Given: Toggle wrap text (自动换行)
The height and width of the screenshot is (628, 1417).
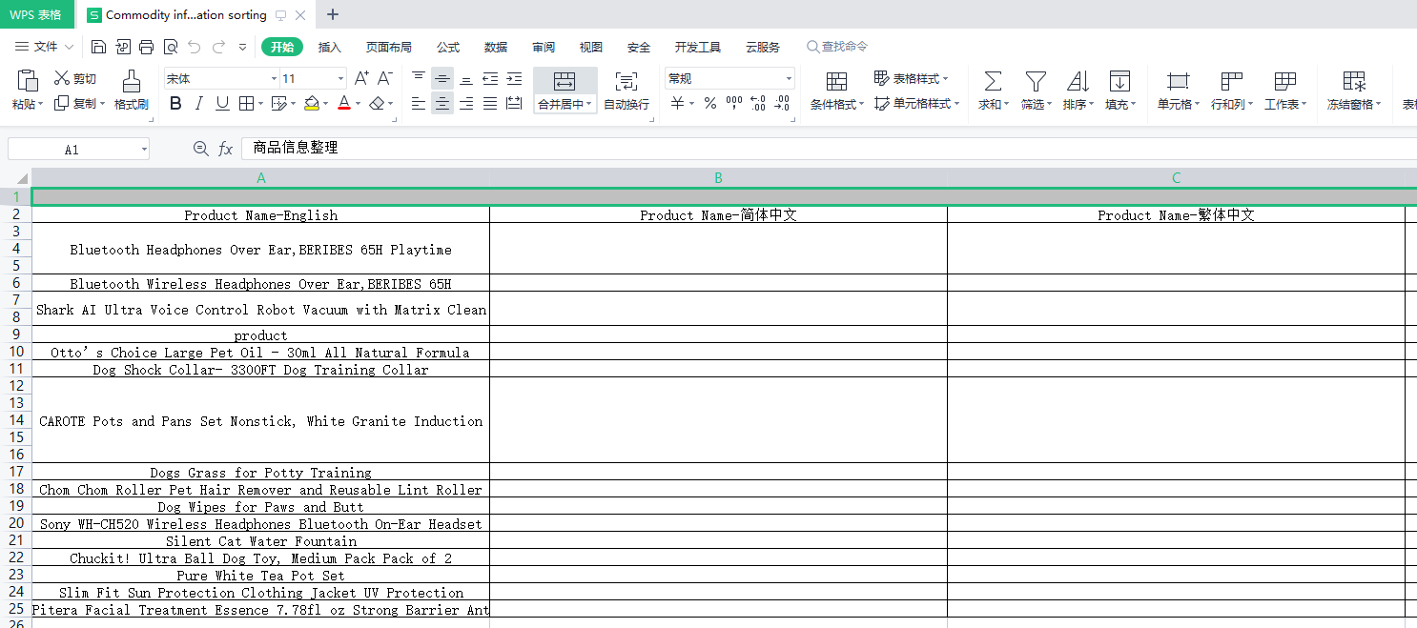Looking at the screenshot, I should point(626,91).
